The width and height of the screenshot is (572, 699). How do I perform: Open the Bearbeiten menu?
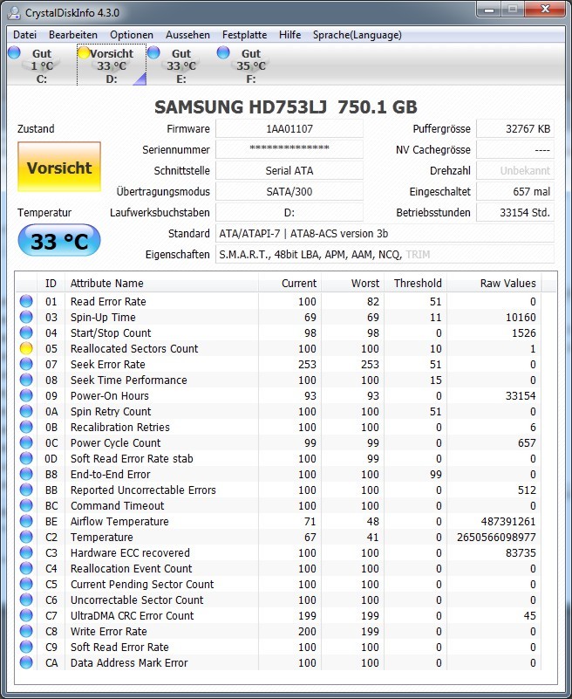click(73, 35)
